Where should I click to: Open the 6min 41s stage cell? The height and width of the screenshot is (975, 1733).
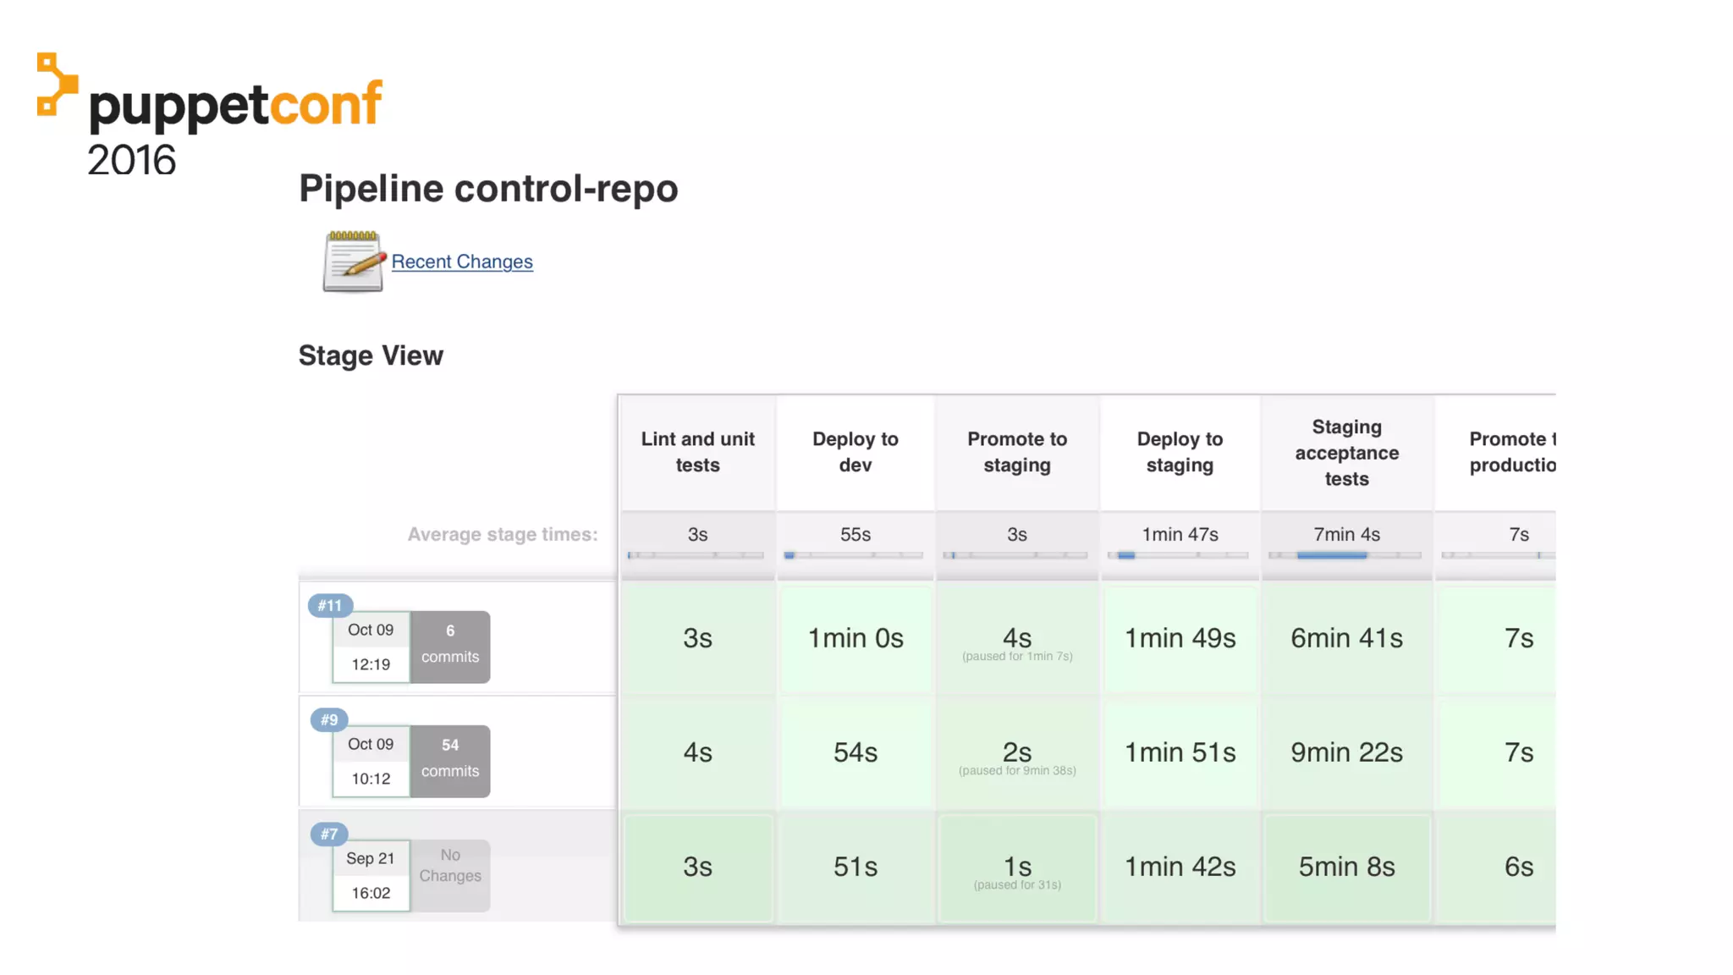1346,638
